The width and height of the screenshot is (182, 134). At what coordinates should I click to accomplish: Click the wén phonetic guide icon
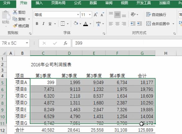(98, 24)
